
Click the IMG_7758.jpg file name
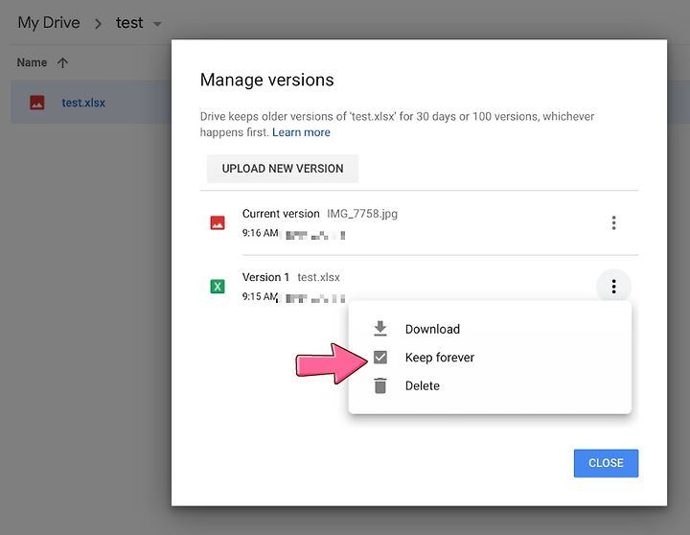362,214
